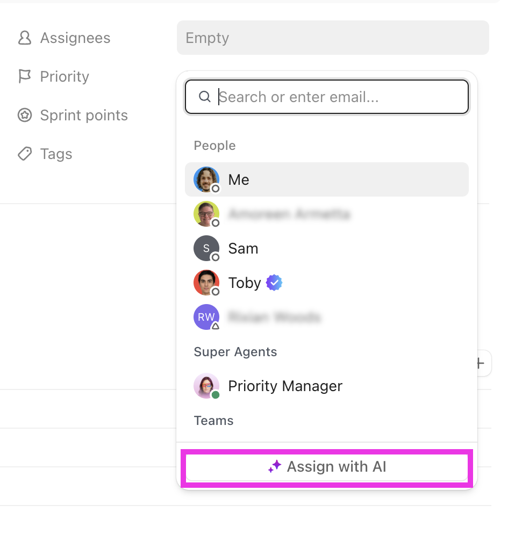Expand the Teams section
The image size is (515, 534).
coord(213,421)
